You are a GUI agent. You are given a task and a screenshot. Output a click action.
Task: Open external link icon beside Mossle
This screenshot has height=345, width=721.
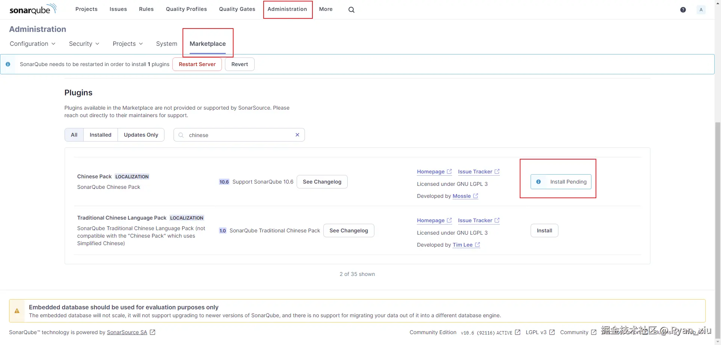[475, 196]
